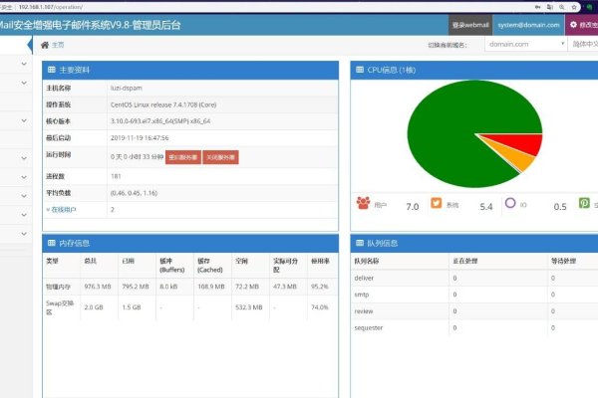Click the sequester queue row name
Image resolution: width=598 pixels, height=398 pixels.
pos(369,327)
